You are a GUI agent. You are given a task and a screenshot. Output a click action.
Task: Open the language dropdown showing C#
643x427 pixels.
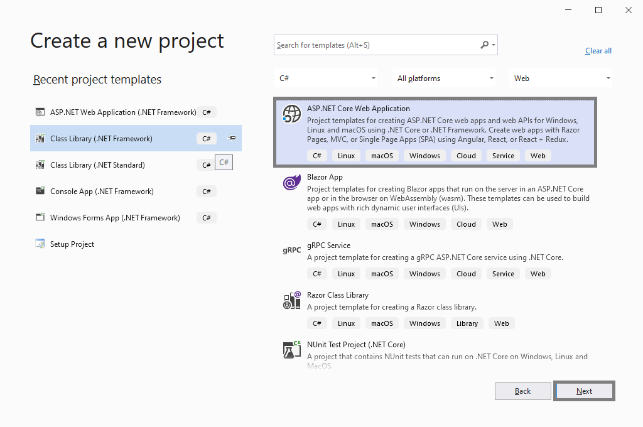[325, 78]
